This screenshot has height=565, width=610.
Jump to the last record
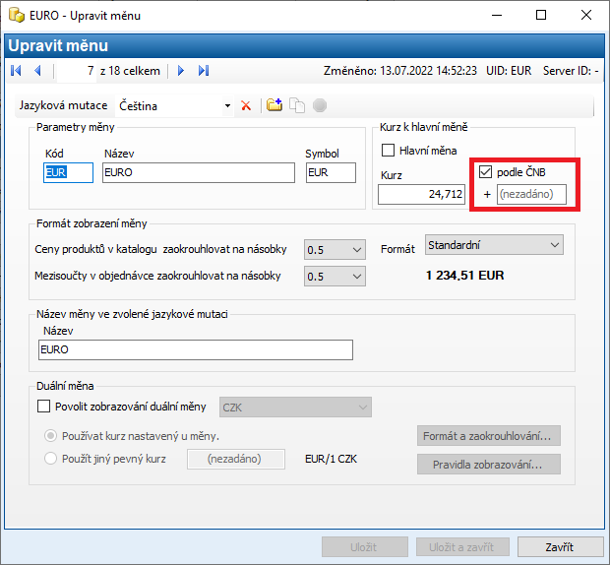click(204, 71)
